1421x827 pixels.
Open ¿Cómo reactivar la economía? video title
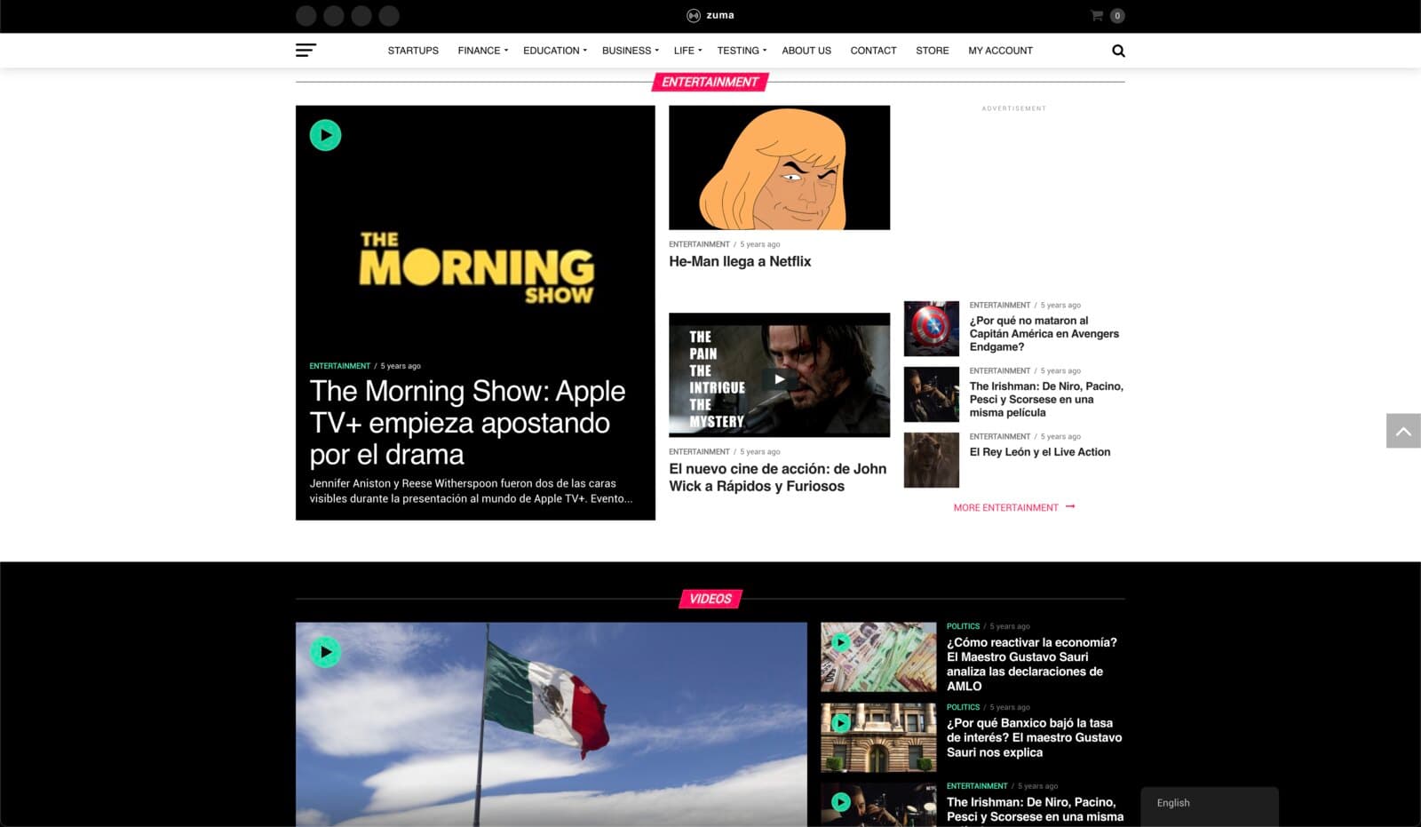click(1032, 664)
